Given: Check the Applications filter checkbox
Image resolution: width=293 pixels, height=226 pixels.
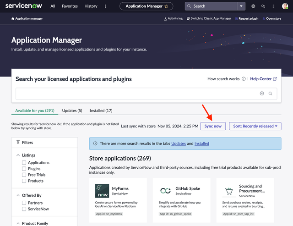Looking at the screenshot, I should click(x=24, y=162).
